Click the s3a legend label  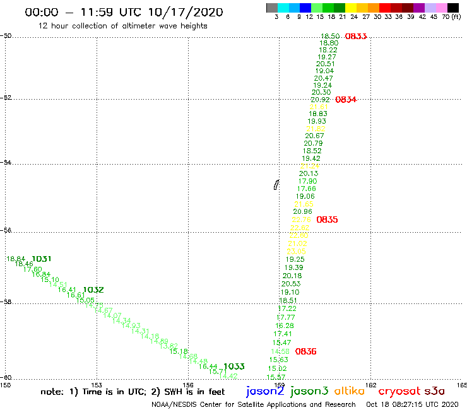(434, 391)
